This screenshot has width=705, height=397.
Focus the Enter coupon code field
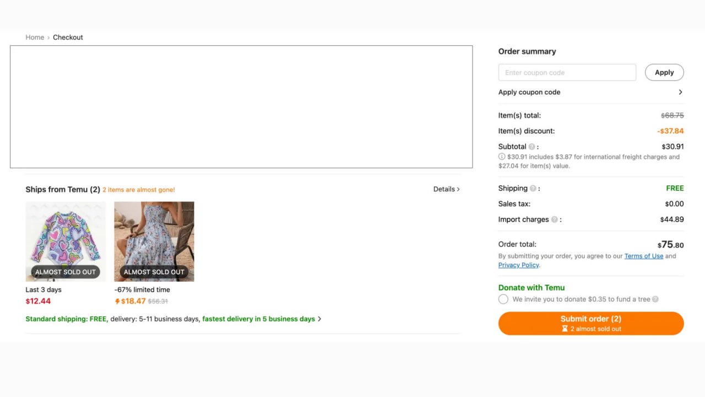pyautogui.click(x=567, y=73)
